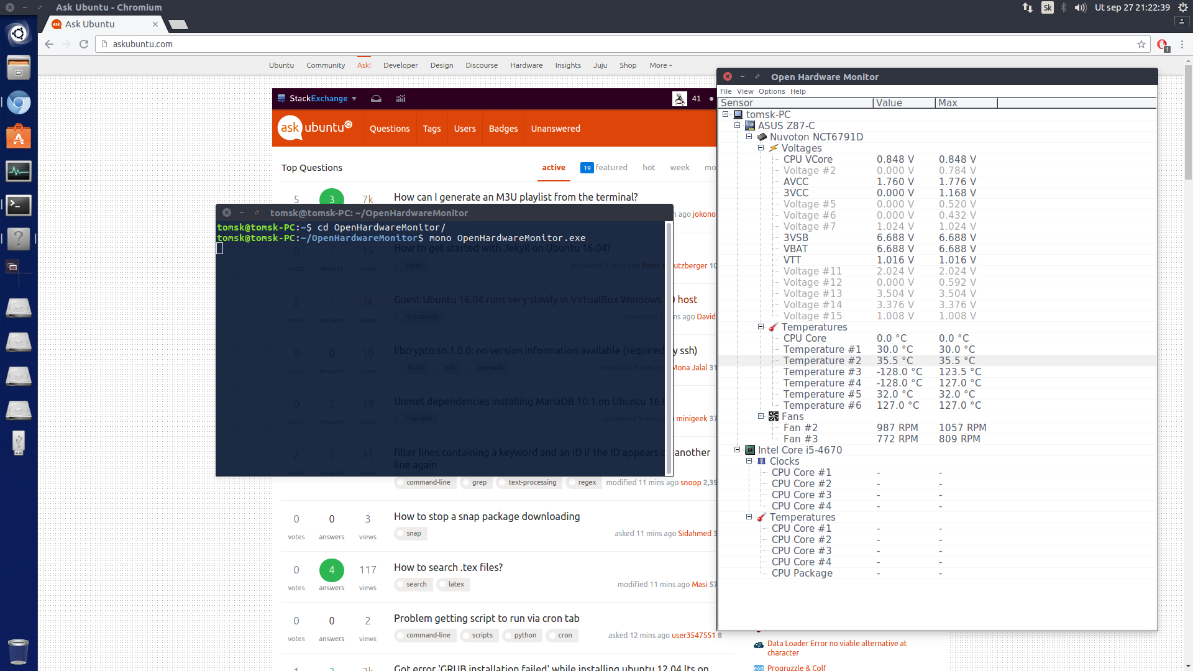Bookmark the page with the star icon

(1141, 44)
